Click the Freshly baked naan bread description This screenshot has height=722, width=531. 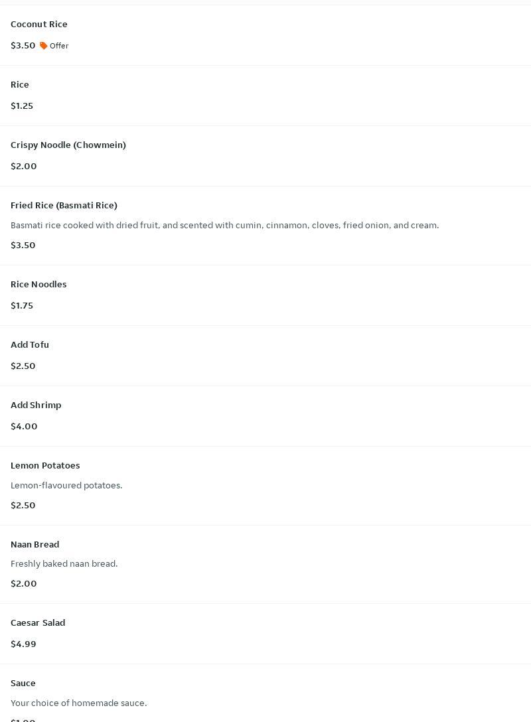64,564
